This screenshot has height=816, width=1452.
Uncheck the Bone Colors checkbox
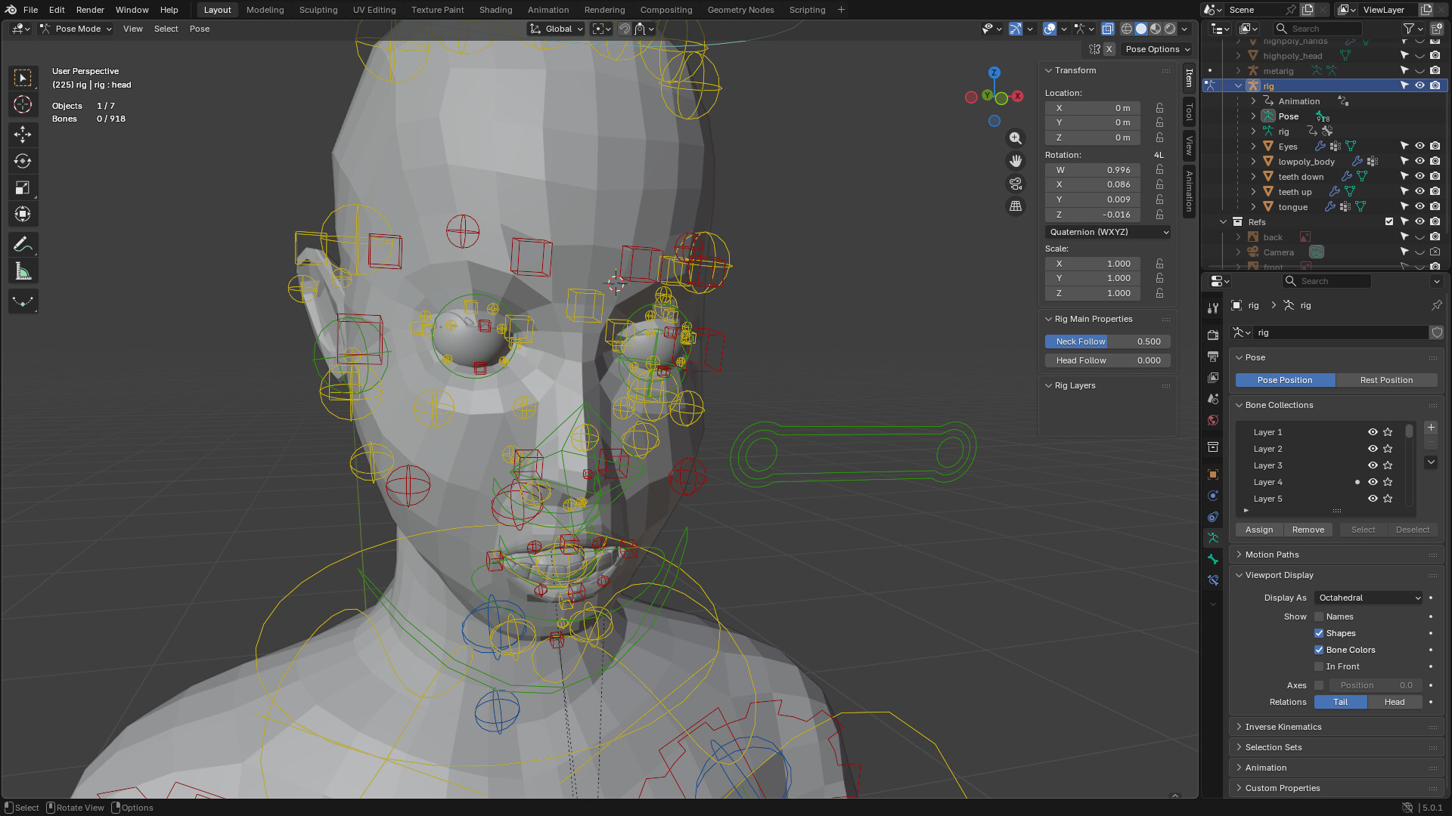[x=1319, y=650]
